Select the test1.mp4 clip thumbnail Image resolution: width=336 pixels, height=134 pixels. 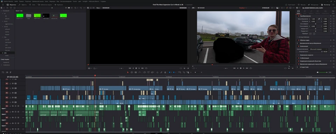[x=46, y=16]
